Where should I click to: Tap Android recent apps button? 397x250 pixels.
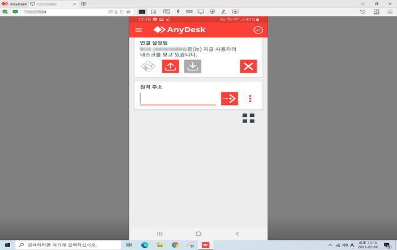coord(160,234)
